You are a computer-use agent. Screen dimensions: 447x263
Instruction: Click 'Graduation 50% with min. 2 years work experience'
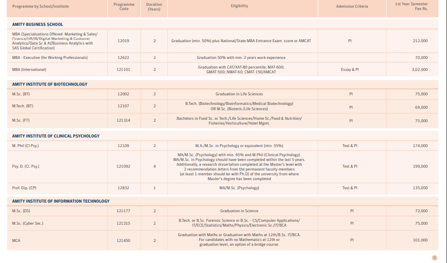click(241, 57)
